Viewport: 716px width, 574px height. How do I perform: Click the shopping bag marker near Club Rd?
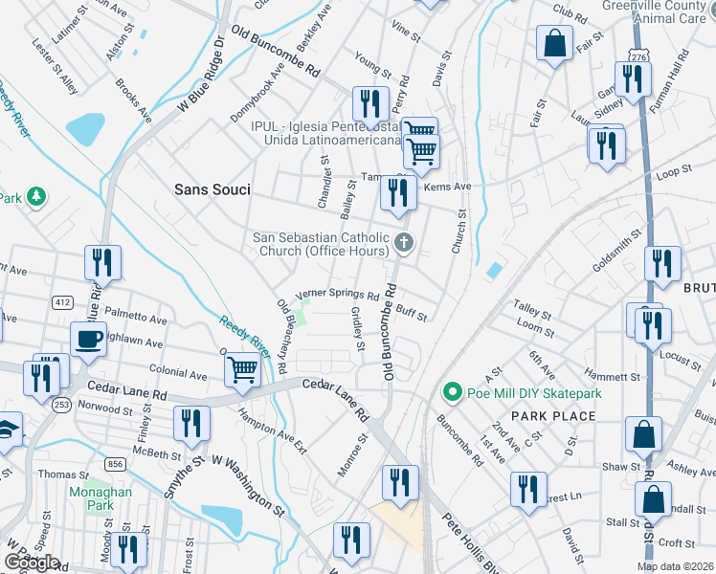point(554,45)
